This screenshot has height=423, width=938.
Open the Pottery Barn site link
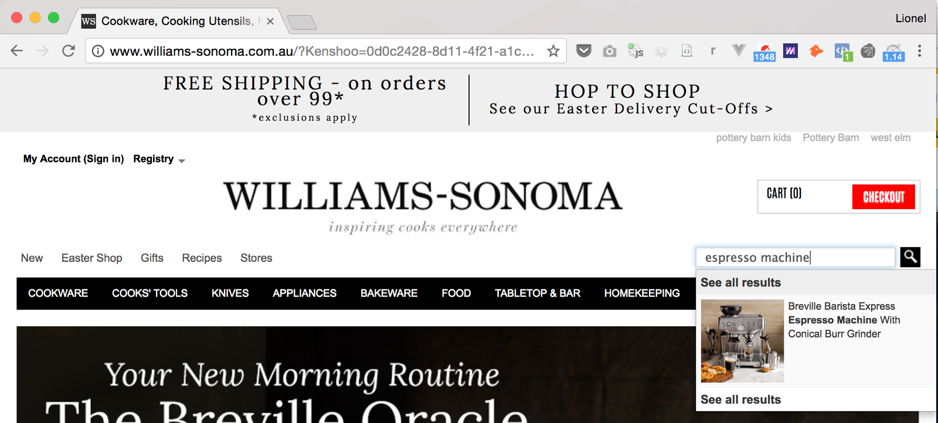tap(831, 138)
